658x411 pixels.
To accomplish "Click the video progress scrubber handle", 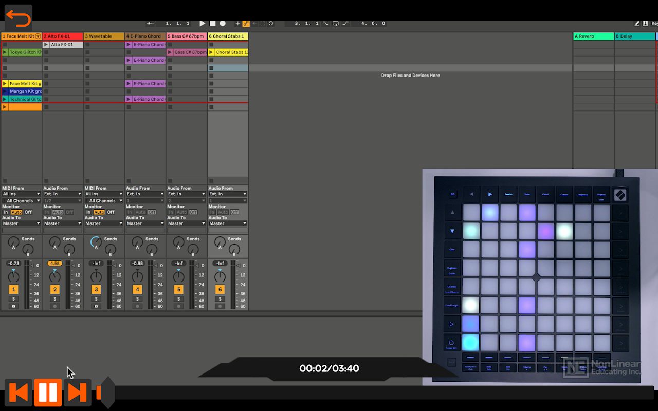I will pyautogui.click(x=106, y=393).
